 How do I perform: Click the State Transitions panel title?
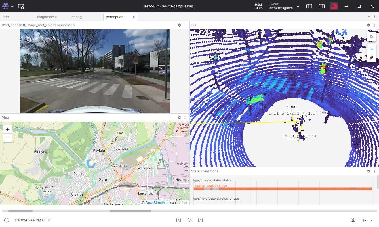pyautogui.click(x=205, y=171)
